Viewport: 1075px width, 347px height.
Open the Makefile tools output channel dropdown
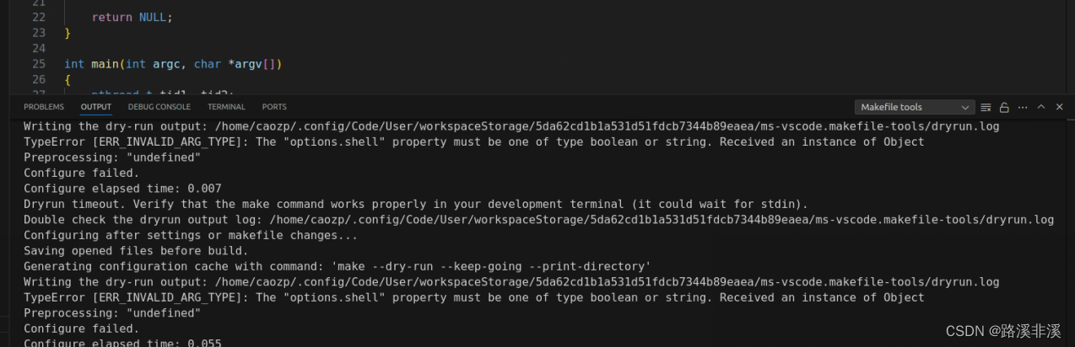915,107
